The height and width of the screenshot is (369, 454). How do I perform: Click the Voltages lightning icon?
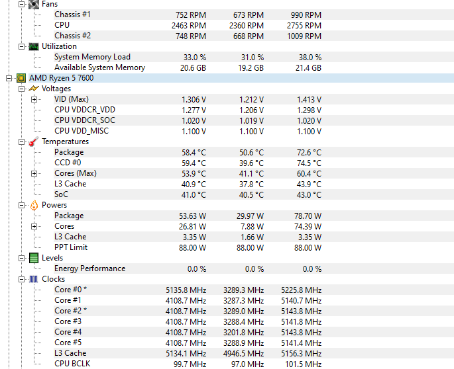34,89
